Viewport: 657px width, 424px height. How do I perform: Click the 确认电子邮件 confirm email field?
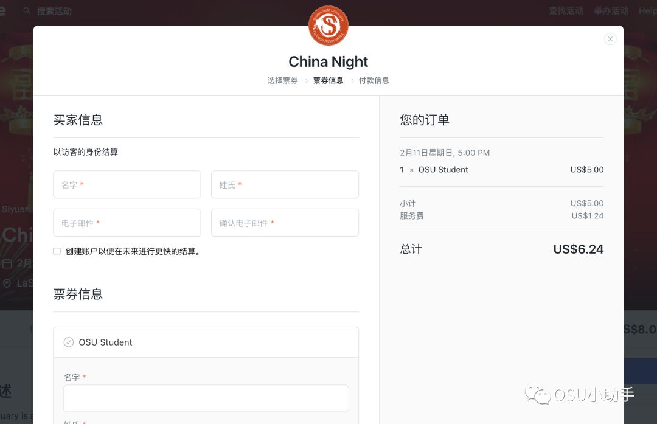pos(285,223)
